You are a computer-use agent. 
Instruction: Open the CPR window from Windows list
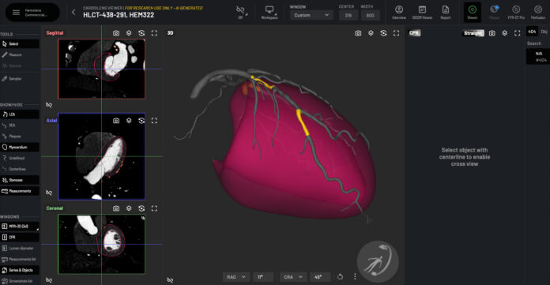coord(20,237)
